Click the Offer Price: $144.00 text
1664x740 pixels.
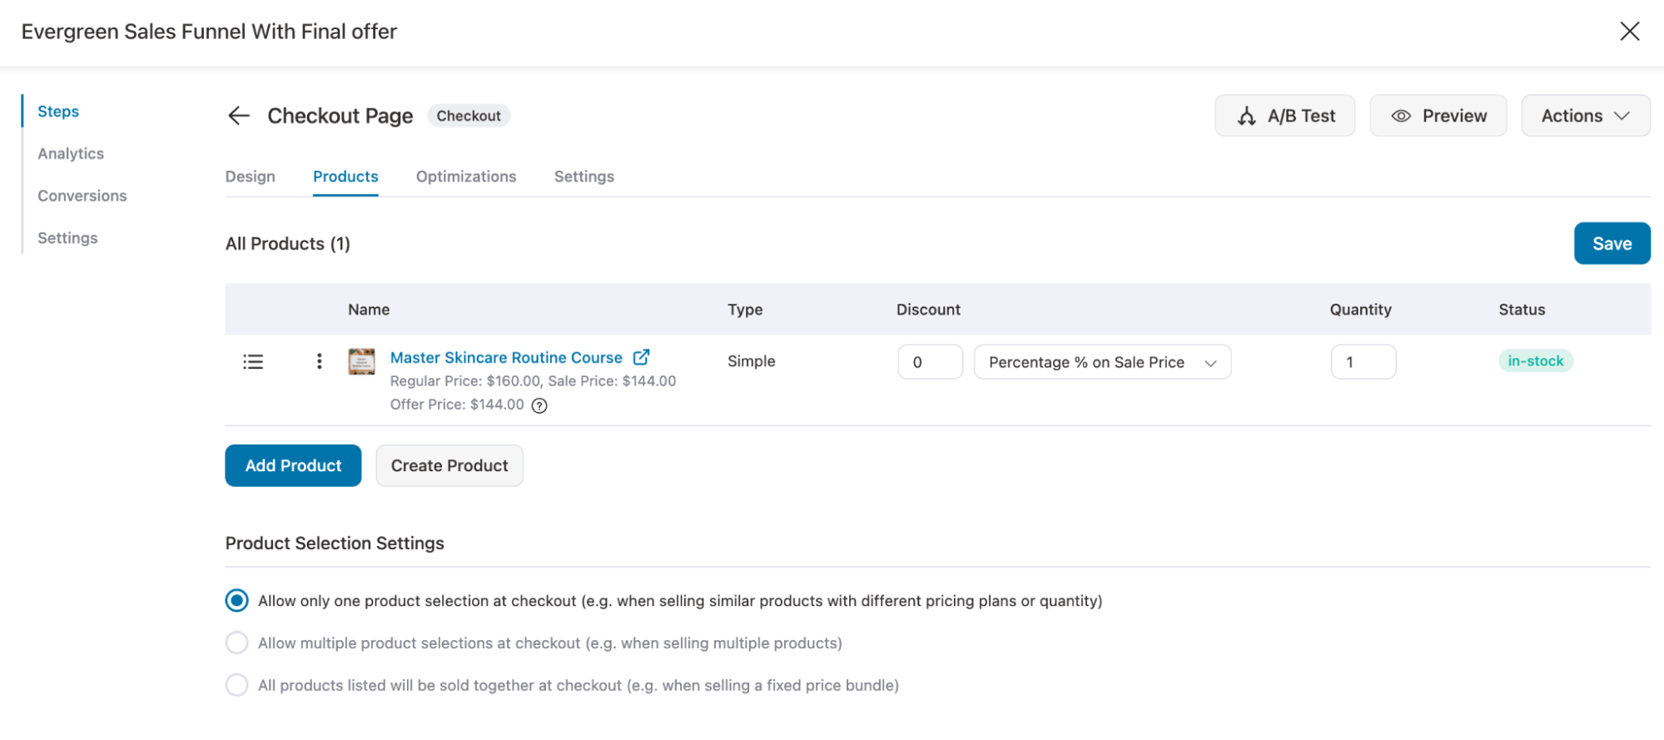pyautogui.click(x=457, y=405)
